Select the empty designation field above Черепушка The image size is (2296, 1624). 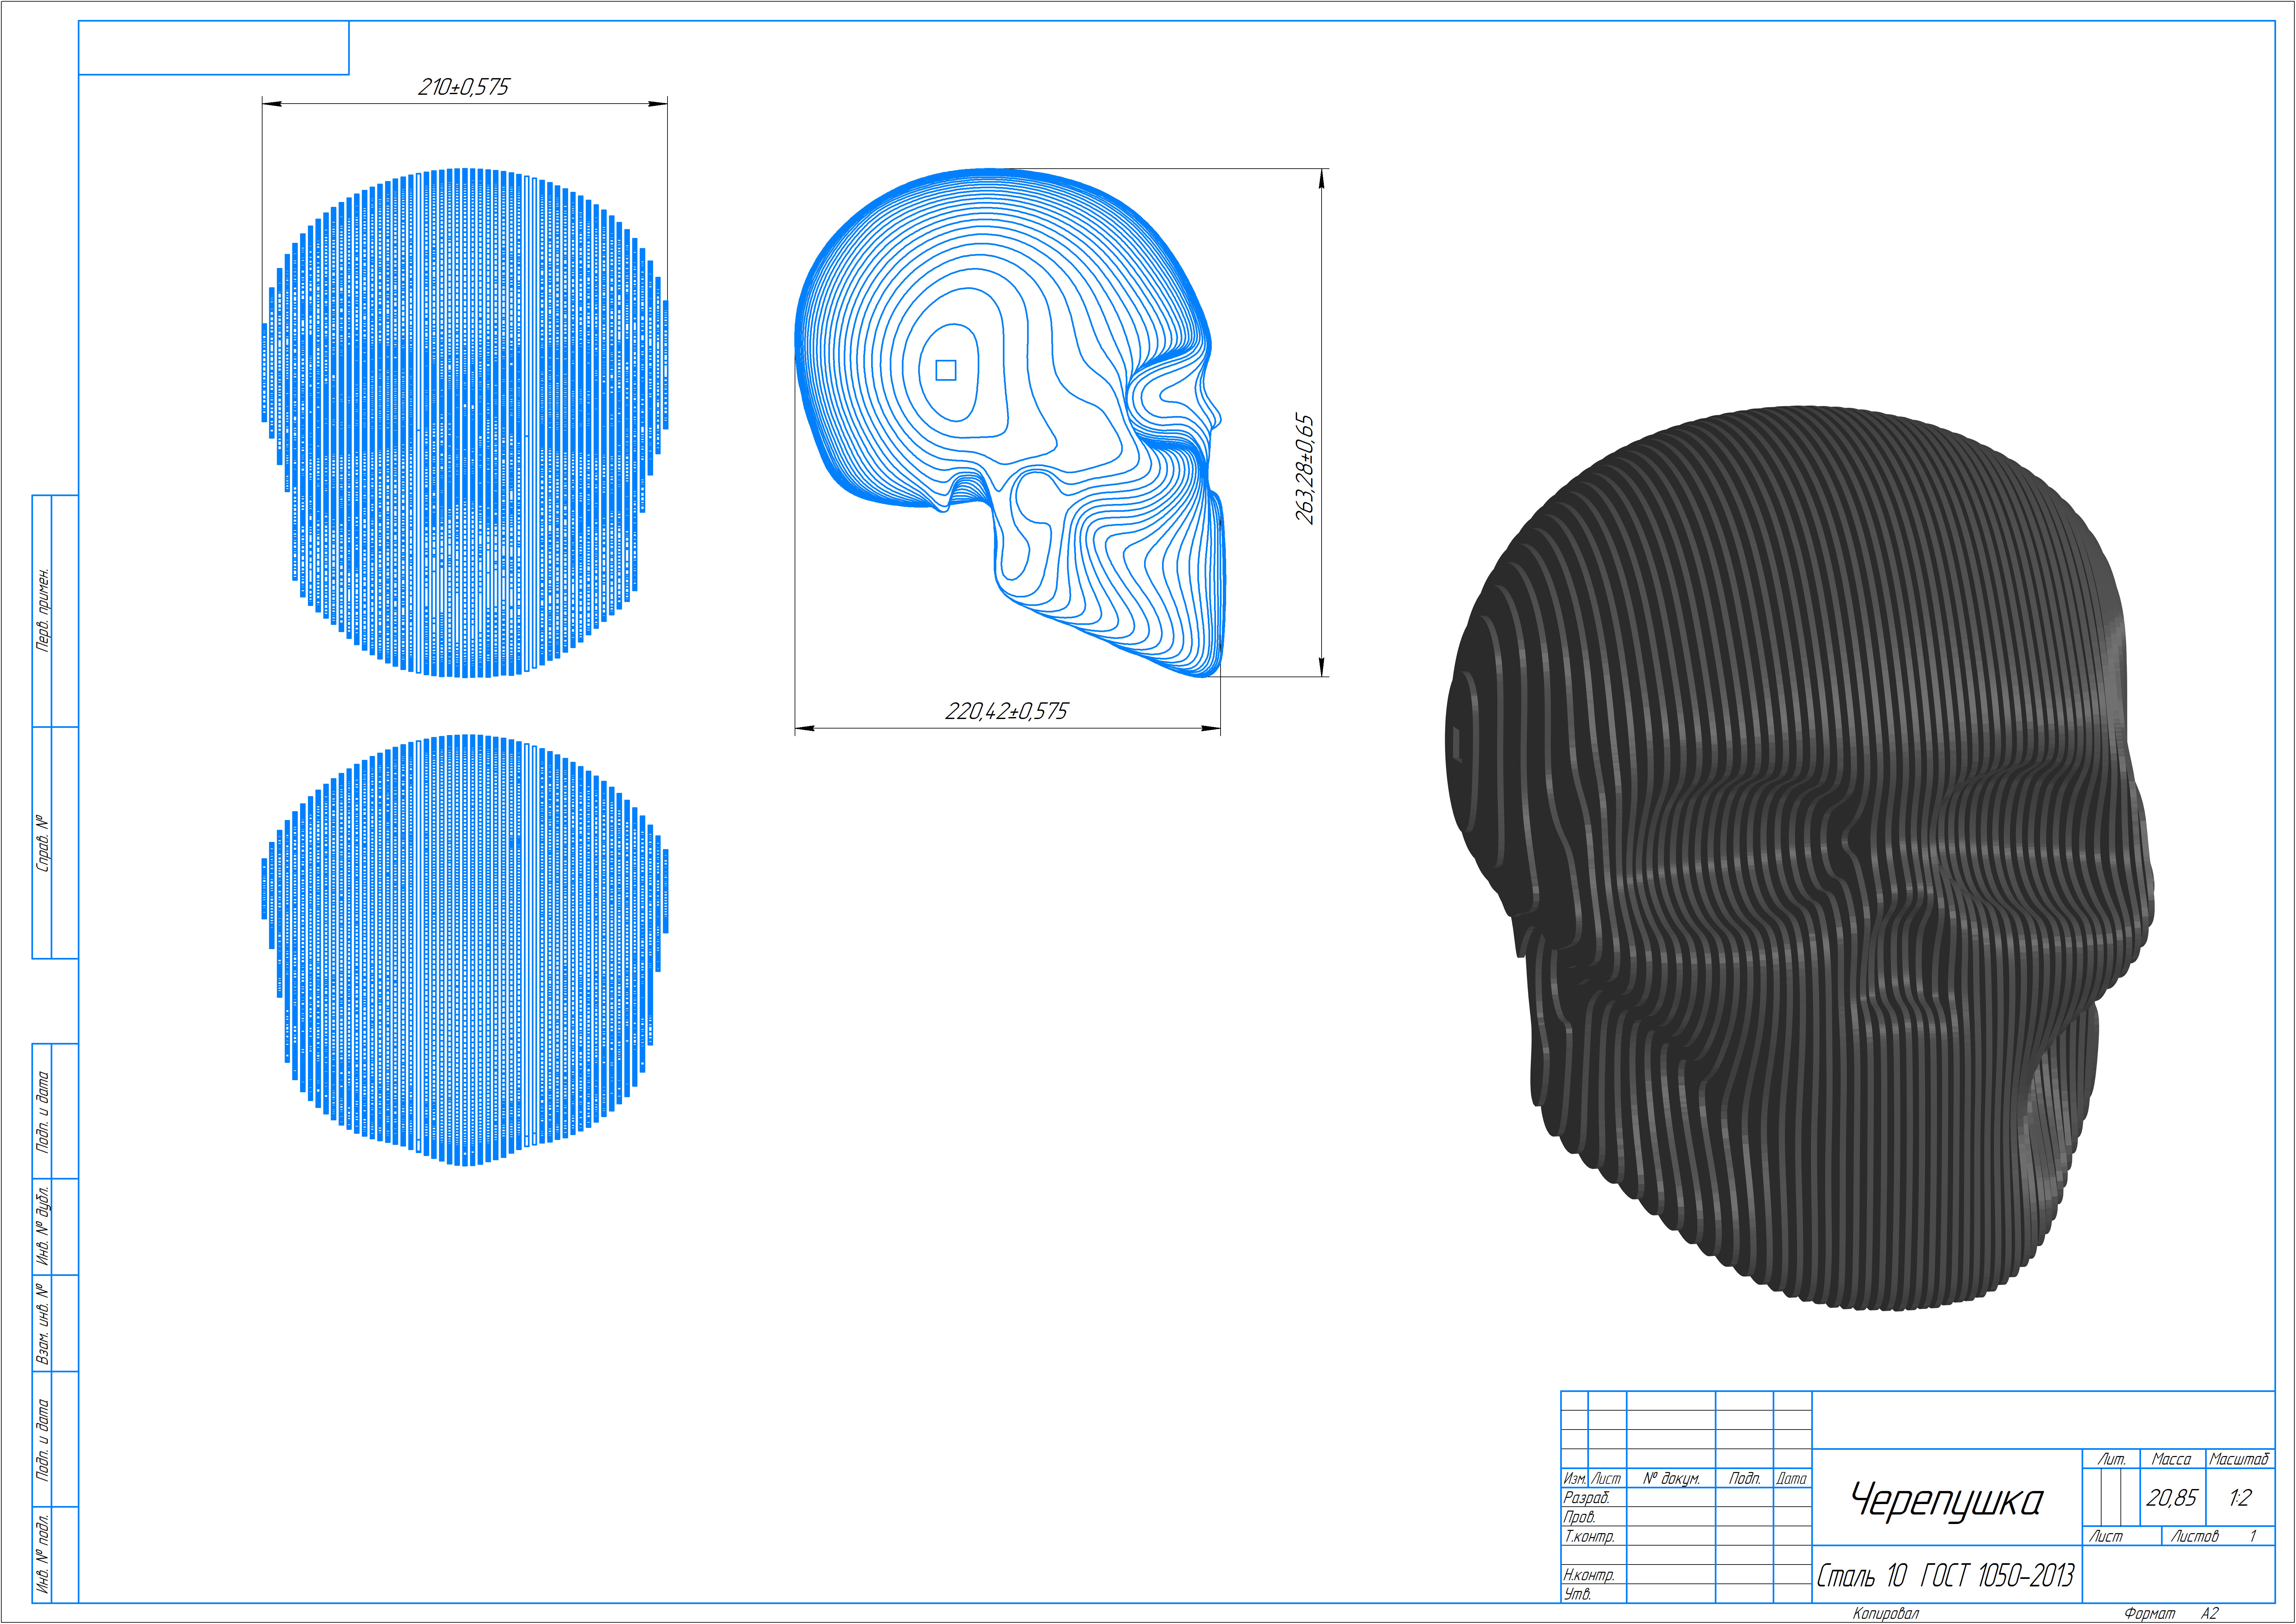[2043, 1420]
